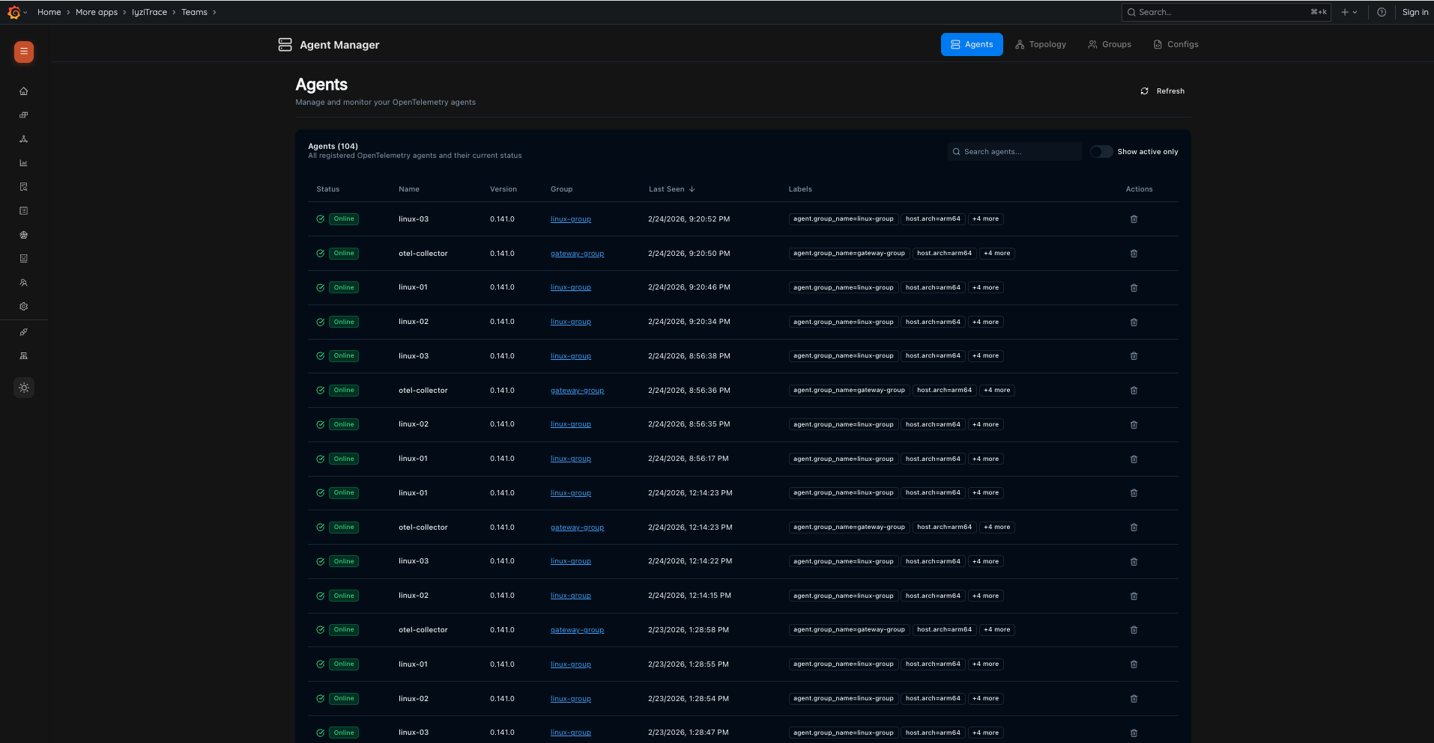Screen dimensions: 1434x743
Task: Expand +4 more labels for 8:56:36 PM row
Action: coord(997,391)
